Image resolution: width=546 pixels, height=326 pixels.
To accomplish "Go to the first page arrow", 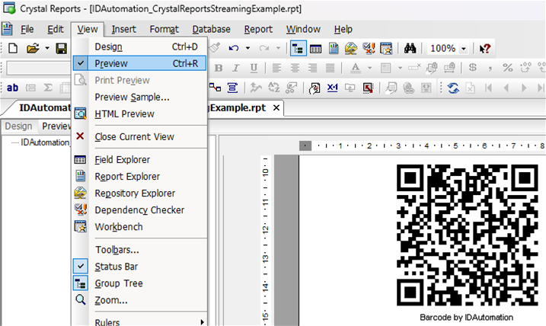I will 488,88.
